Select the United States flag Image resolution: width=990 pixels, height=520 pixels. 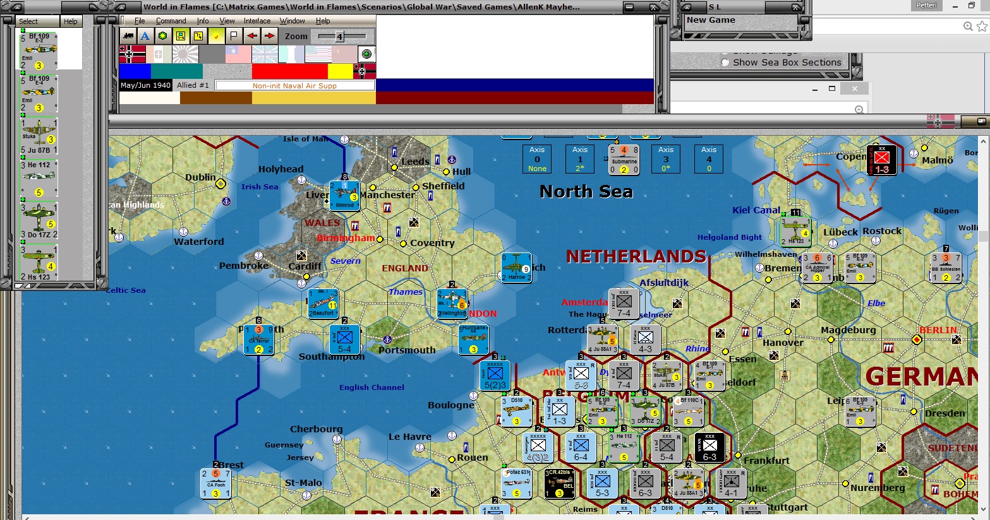(x=318, y=54)
